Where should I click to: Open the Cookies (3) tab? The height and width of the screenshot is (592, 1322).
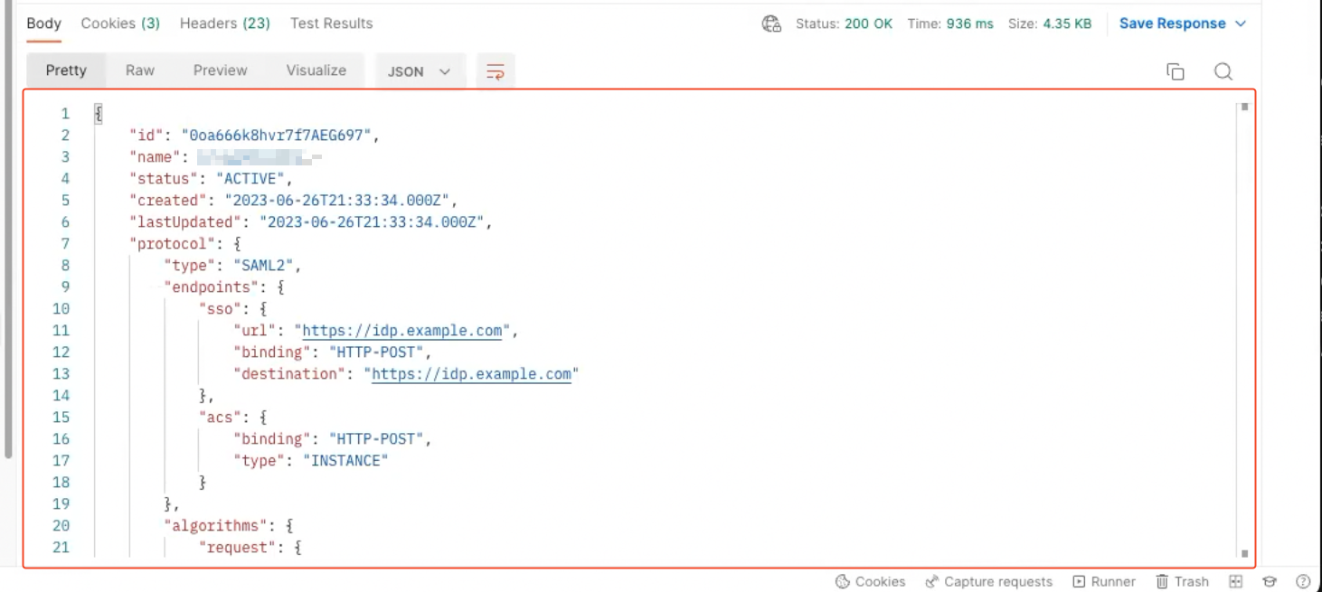click(x=120, y=23)
